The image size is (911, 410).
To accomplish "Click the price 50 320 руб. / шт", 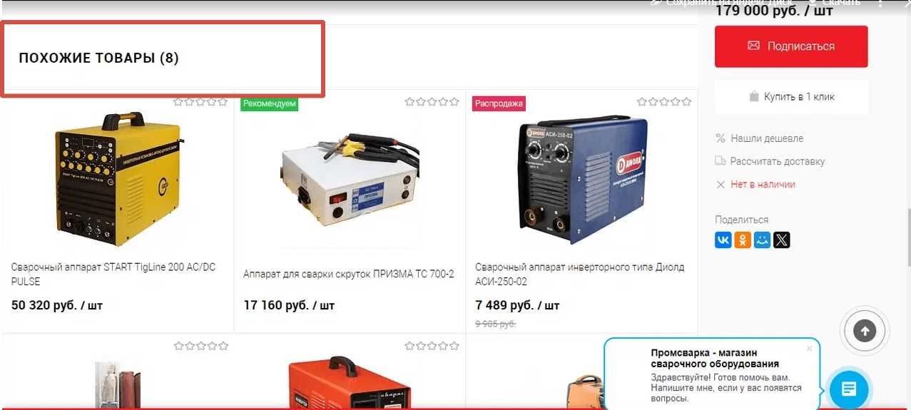I will click(57, 306).
